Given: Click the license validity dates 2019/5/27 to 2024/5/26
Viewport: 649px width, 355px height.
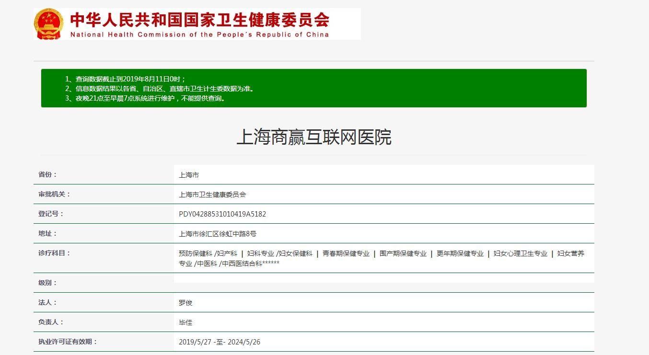Looking at the screenshot, I should pos(220,343).
